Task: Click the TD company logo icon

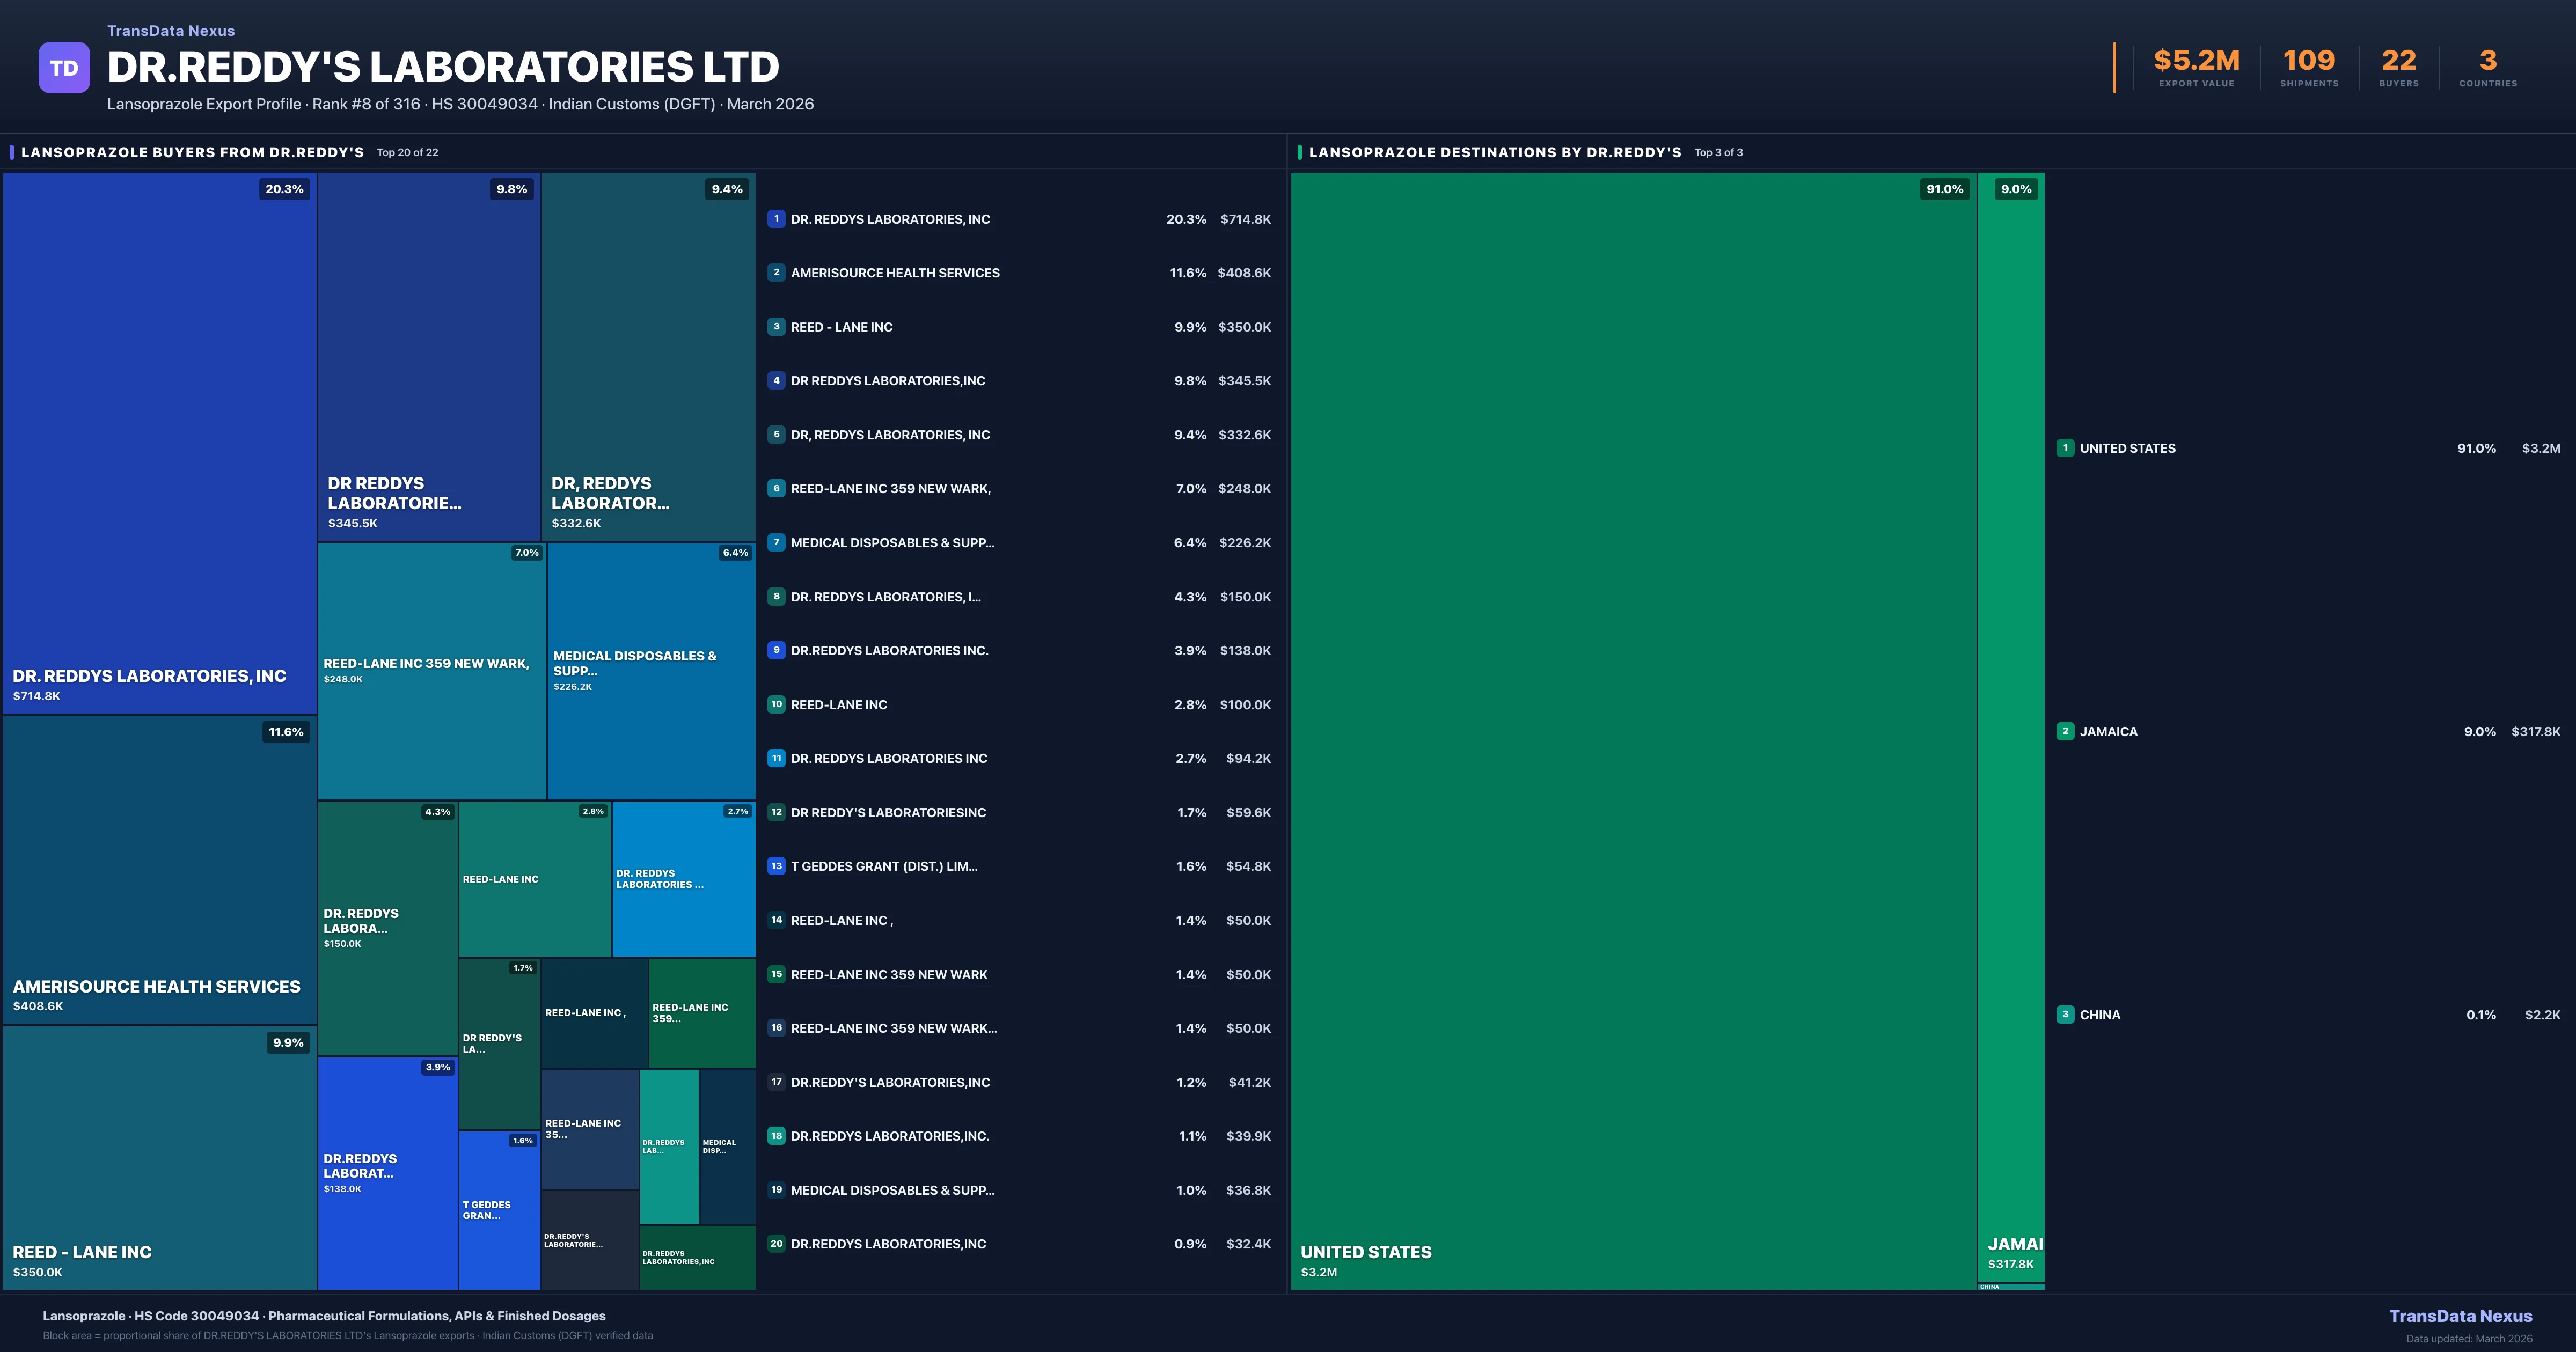Action: pos(64,67)
